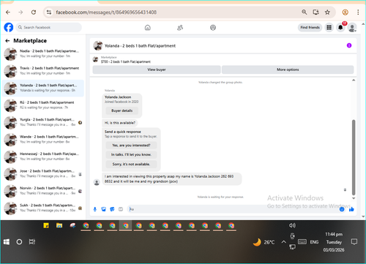Viewport: 366px width, 264px height.
Task: Go back using browser back arrow
Action: pyautogui.click(x=8, y=12)
